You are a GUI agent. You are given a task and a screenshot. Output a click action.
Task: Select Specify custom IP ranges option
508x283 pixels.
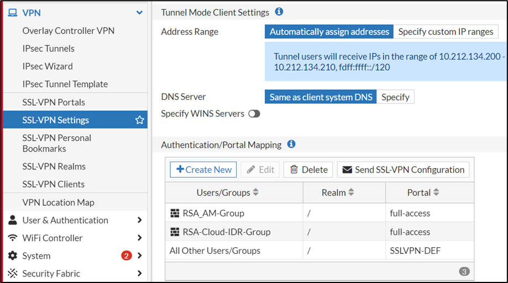point(446,31)
